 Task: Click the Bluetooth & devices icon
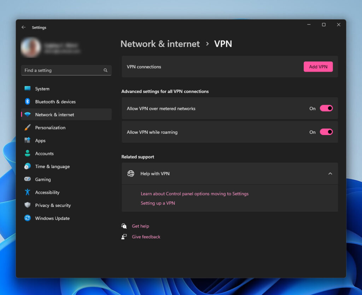(28, 102)
